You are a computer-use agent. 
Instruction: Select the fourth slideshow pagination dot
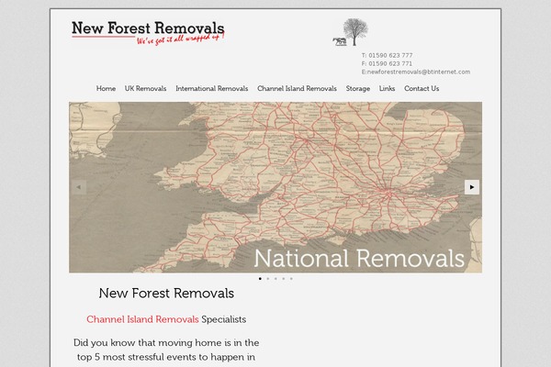coord(284,278)
